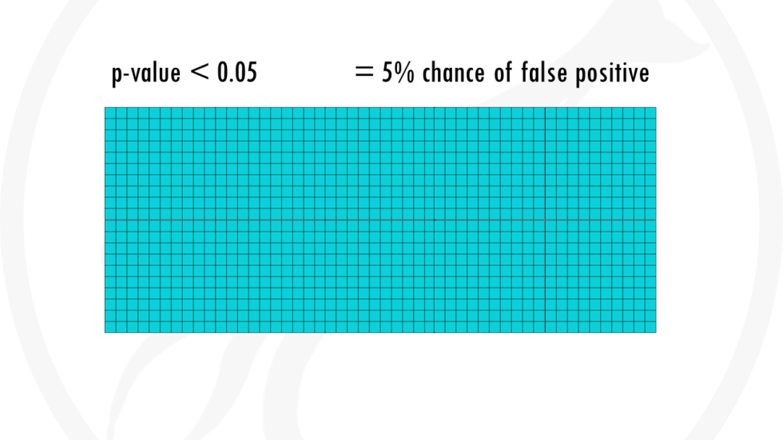
Task: Click the "5%" text
Action: 398,73
